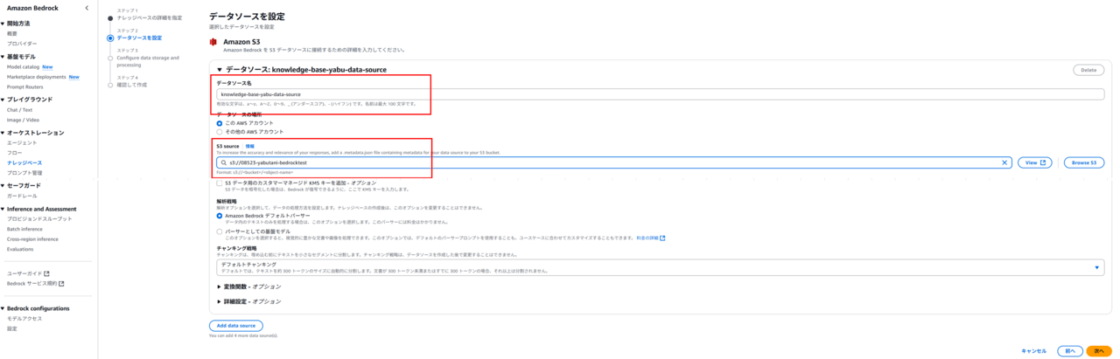
Task: Click the S3 source URI input field
Action: click(614, 162)
